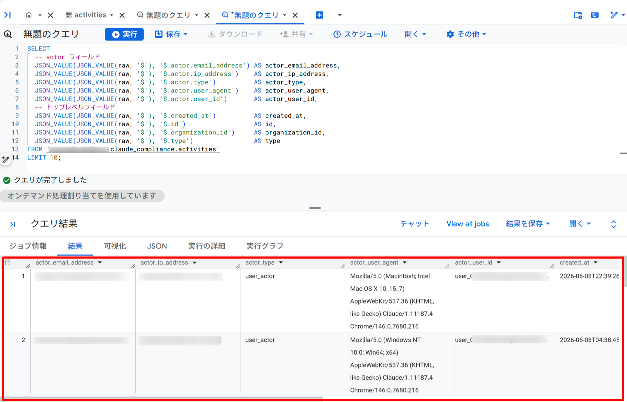Click the claude_compliance.activities table reference
627x402 pixels.
163,149
